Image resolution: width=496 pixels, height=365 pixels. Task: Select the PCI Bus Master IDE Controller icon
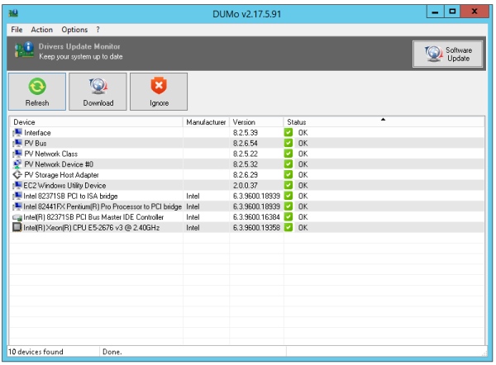[x=17, y=217]
